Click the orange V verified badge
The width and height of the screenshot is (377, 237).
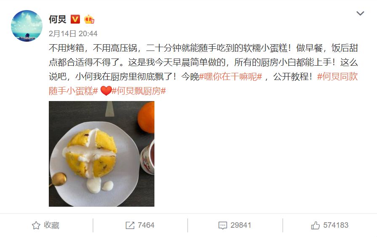[x=75, y=19]
